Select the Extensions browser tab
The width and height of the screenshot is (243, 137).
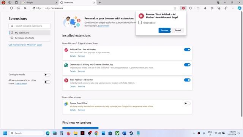coord(77,3)
